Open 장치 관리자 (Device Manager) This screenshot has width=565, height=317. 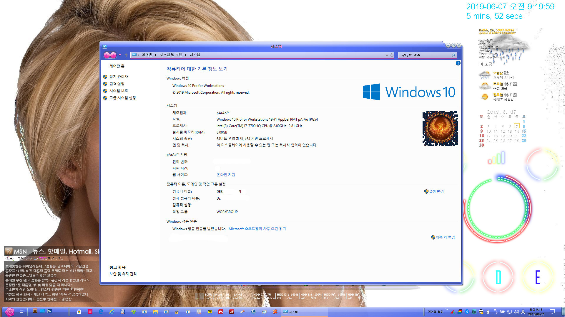click(119, 77)
